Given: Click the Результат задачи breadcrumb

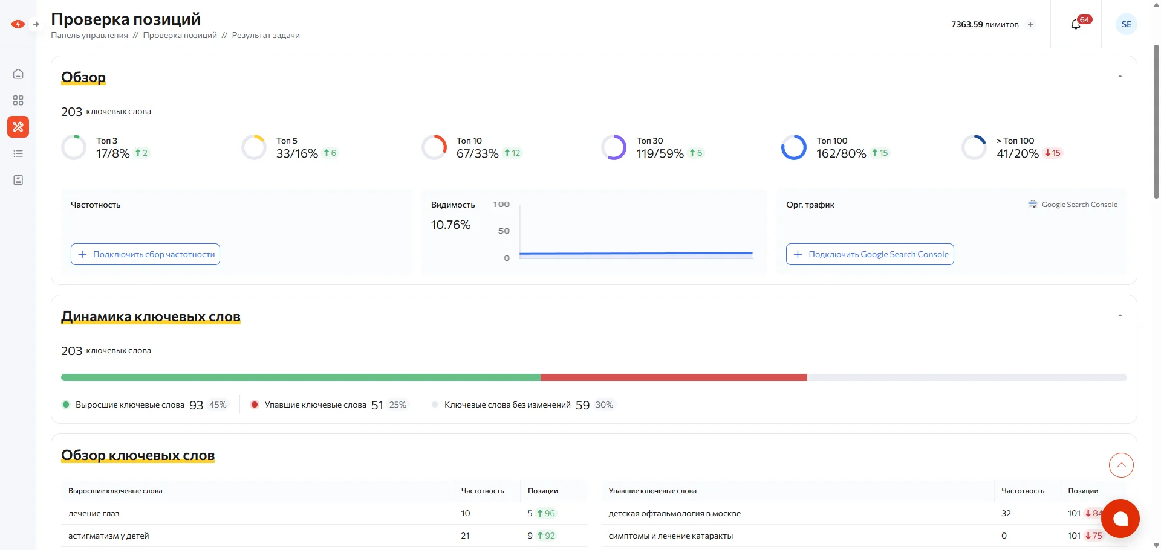Looking at the screenshot, I should pyautogui.click(x=266, y=35).
